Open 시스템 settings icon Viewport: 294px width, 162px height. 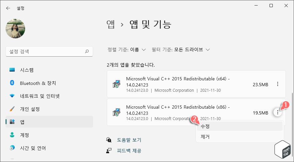pos(12,70)
